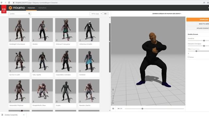Select the Survivor character thumbnail
Image resolution: width=209 pixels, height=118 pixels.
[19, 61]
